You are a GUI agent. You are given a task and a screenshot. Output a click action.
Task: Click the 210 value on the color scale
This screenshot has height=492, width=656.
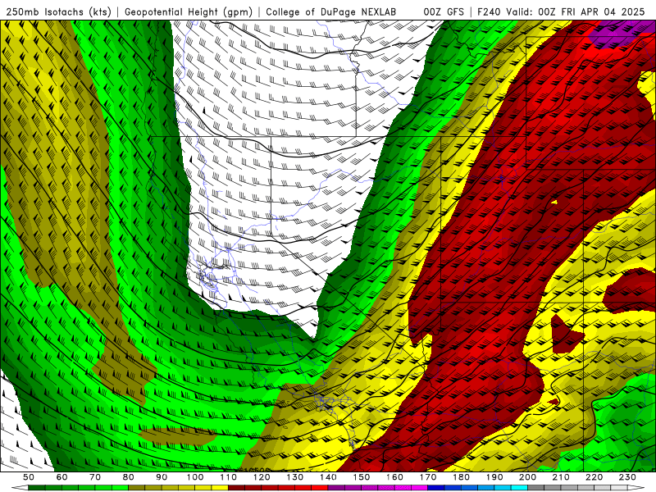point(562,477)
